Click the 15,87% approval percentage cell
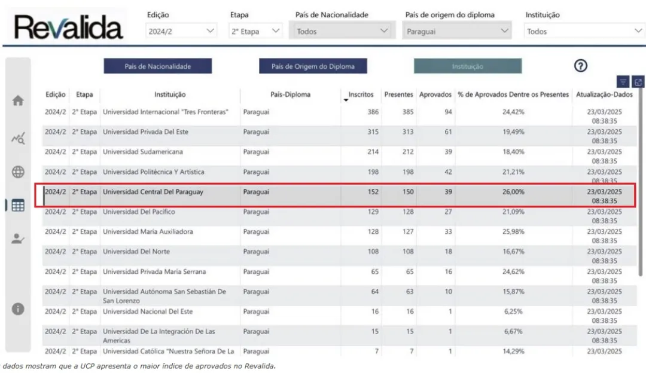This screenshot has width=646, height=376. 513,292
